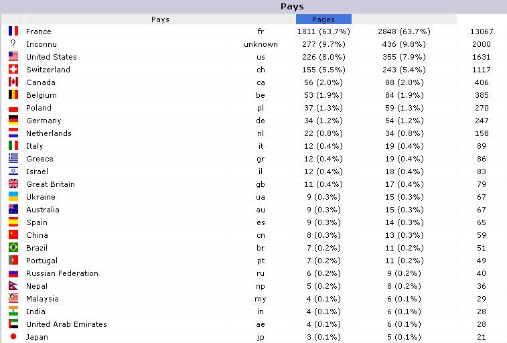Click the Brazil flag icon
Screen dimensions: 507x343
point(13,248)
